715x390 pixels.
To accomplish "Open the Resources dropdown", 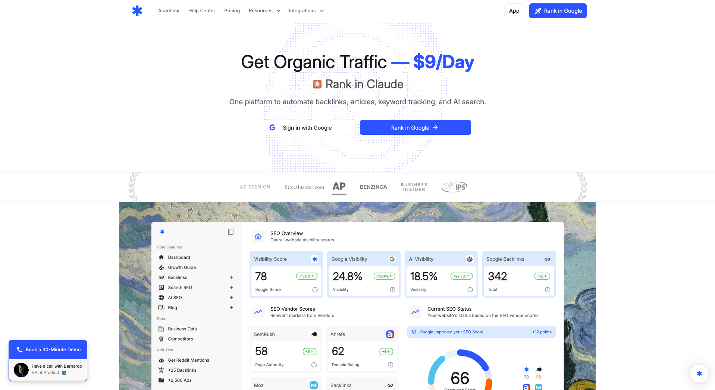I will click(x=264, y=10).
